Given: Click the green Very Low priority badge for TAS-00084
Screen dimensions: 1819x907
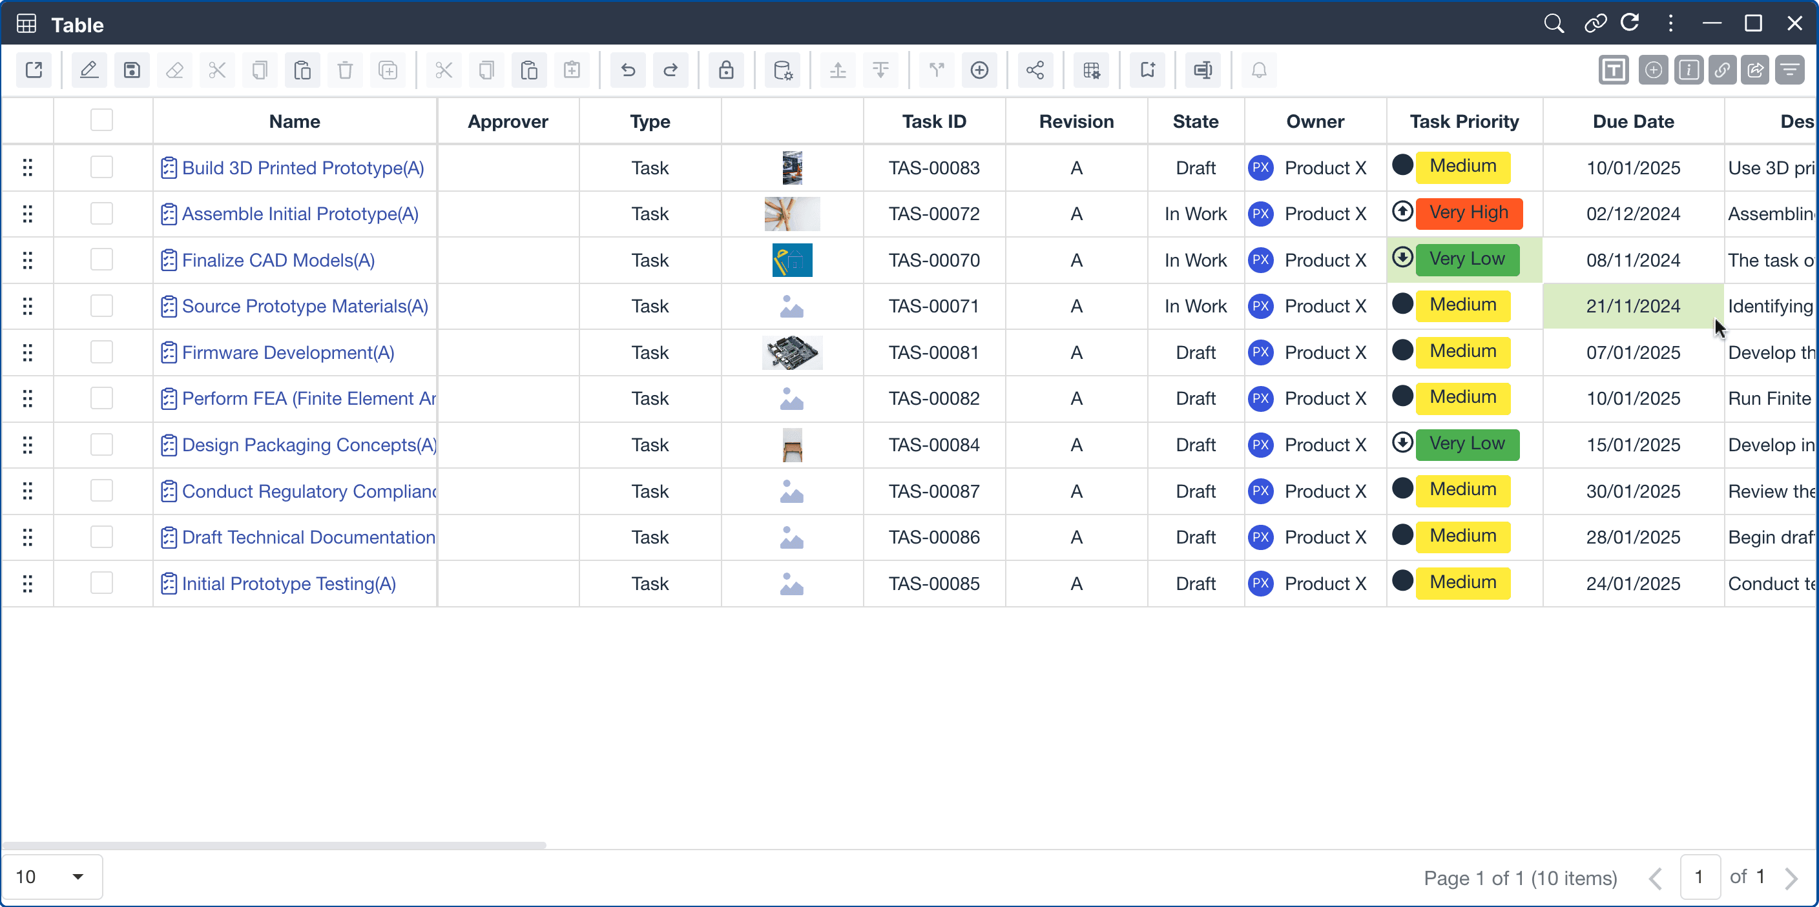Looking at the screenshot, I should (1467, 444).
